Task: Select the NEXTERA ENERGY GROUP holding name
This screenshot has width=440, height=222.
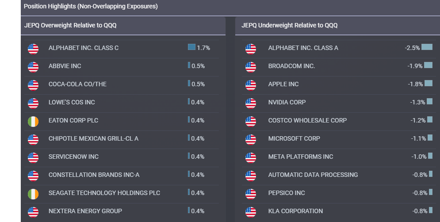Action: click(x=85, y=211)
